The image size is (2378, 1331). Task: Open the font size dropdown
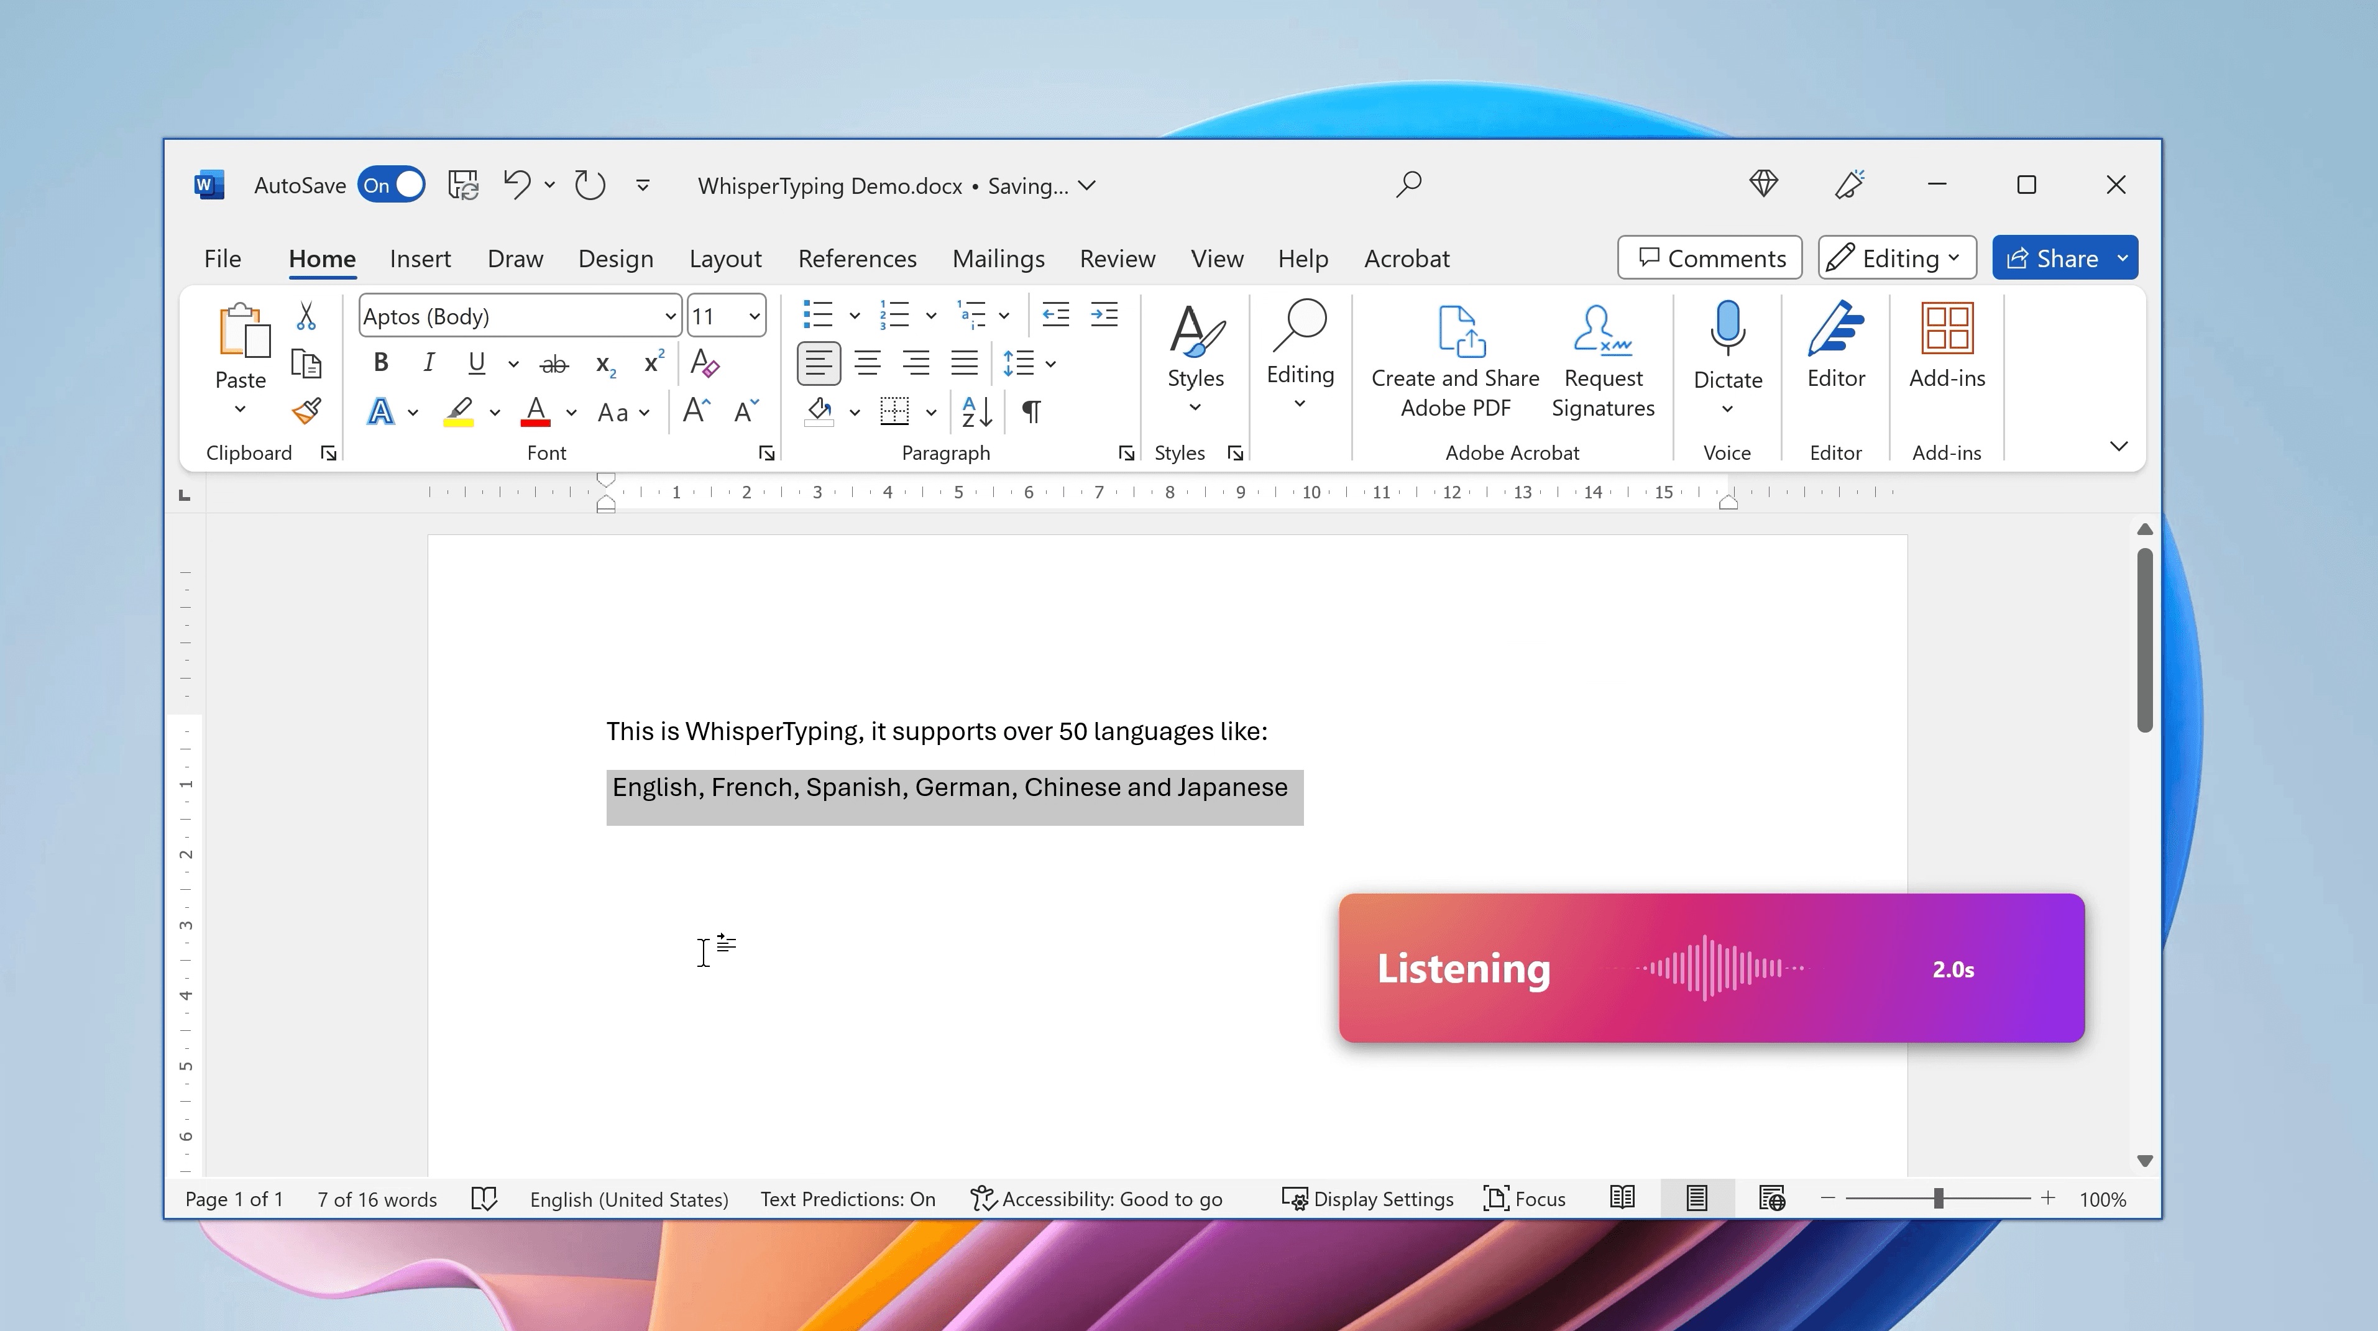(754, 317)
